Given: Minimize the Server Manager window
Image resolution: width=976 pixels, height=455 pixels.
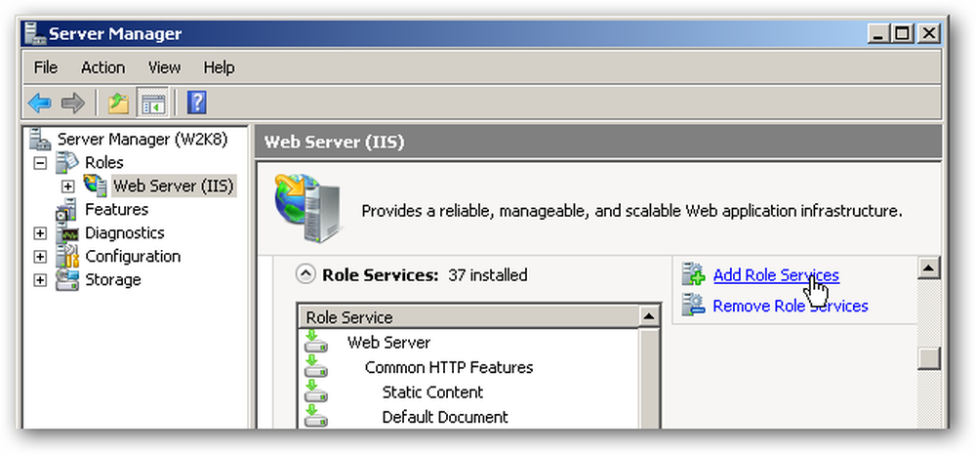Looking at the screenshot, I should point(878,33).
